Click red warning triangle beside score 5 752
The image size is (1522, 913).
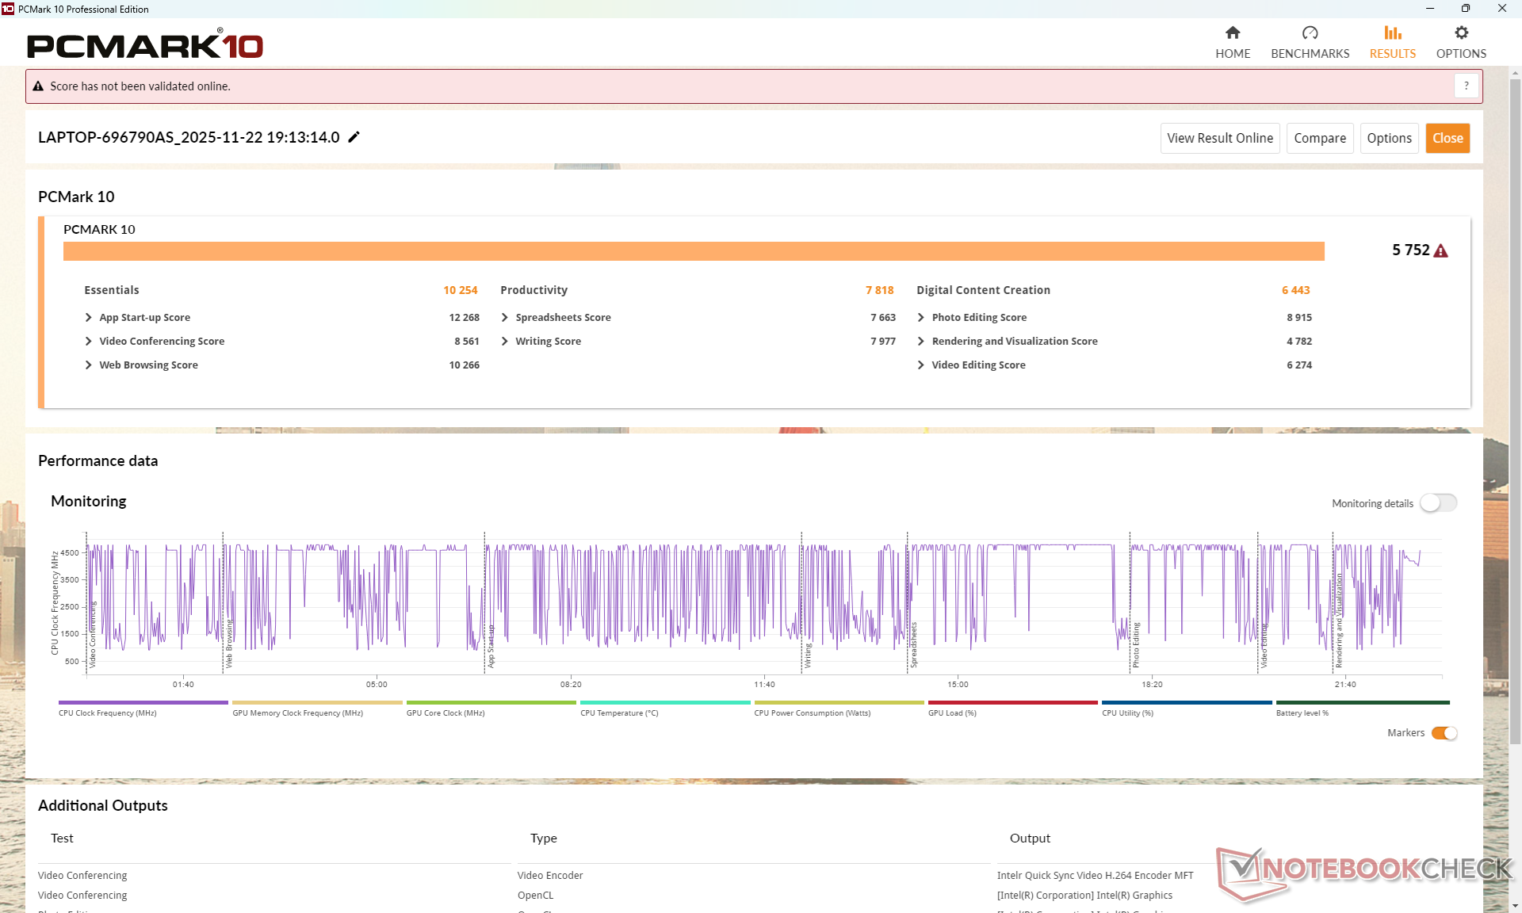click(x=1441, y=251)
